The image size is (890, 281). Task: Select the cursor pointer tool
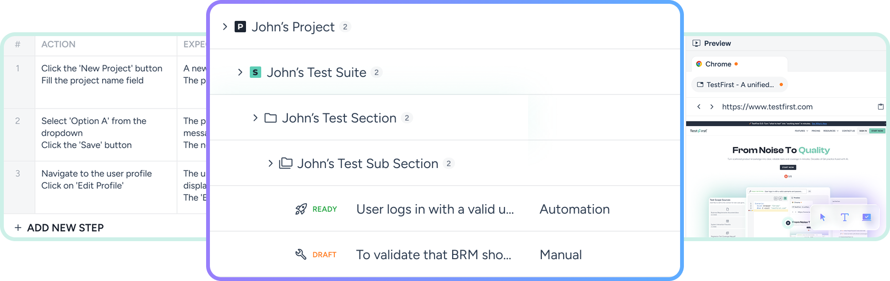pyautogui.click(x=823, y=217)
